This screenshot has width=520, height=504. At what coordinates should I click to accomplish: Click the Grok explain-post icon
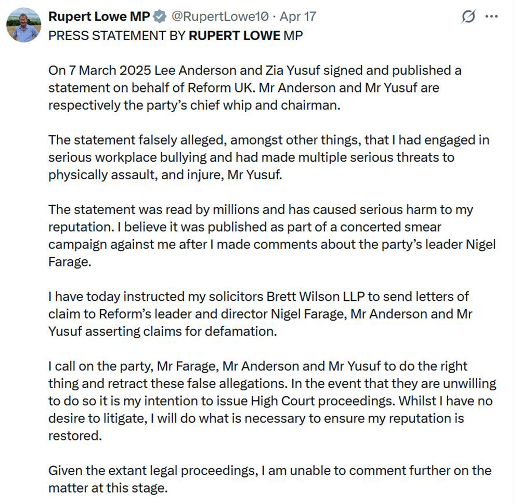(x=468, y=17)
